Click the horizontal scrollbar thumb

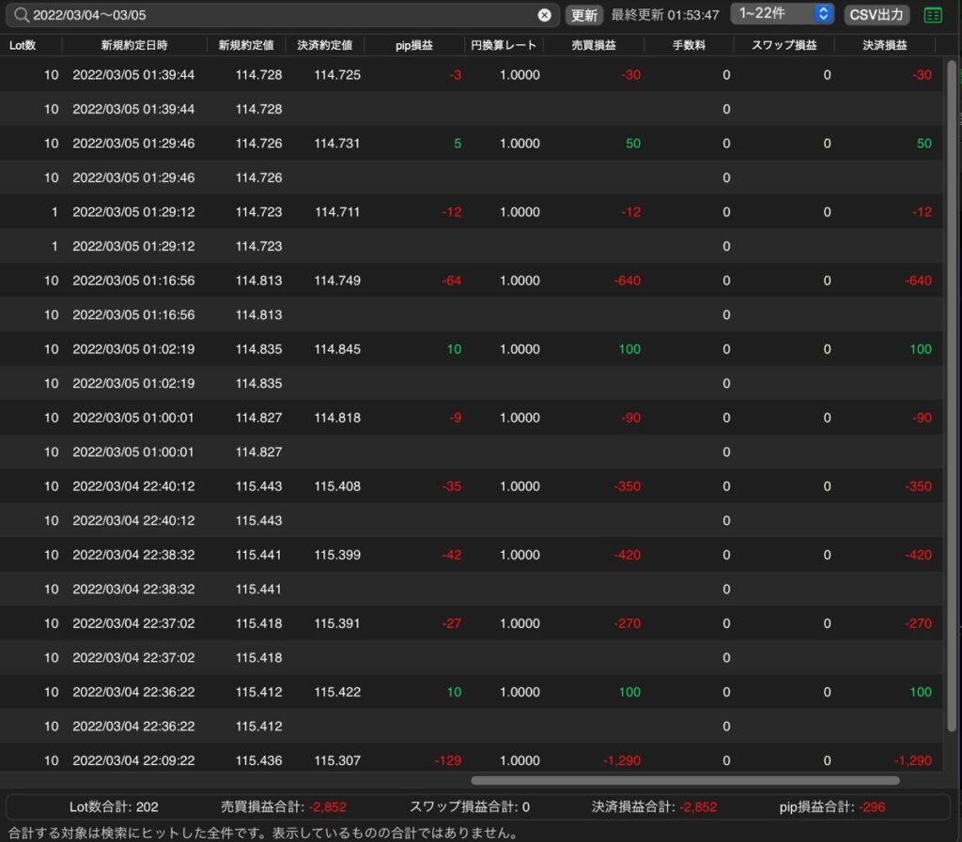click(685, 780)
